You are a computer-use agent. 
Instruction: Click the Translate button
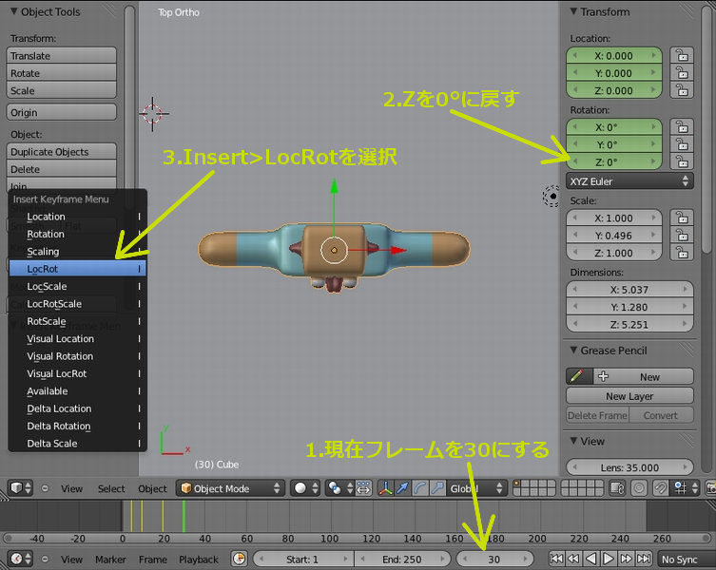pyautogui.click(x=62, y=56)
